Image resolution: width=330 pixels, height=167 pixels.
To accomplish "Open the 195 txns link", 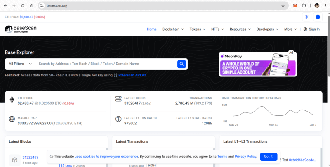I will tap(65, 165).
